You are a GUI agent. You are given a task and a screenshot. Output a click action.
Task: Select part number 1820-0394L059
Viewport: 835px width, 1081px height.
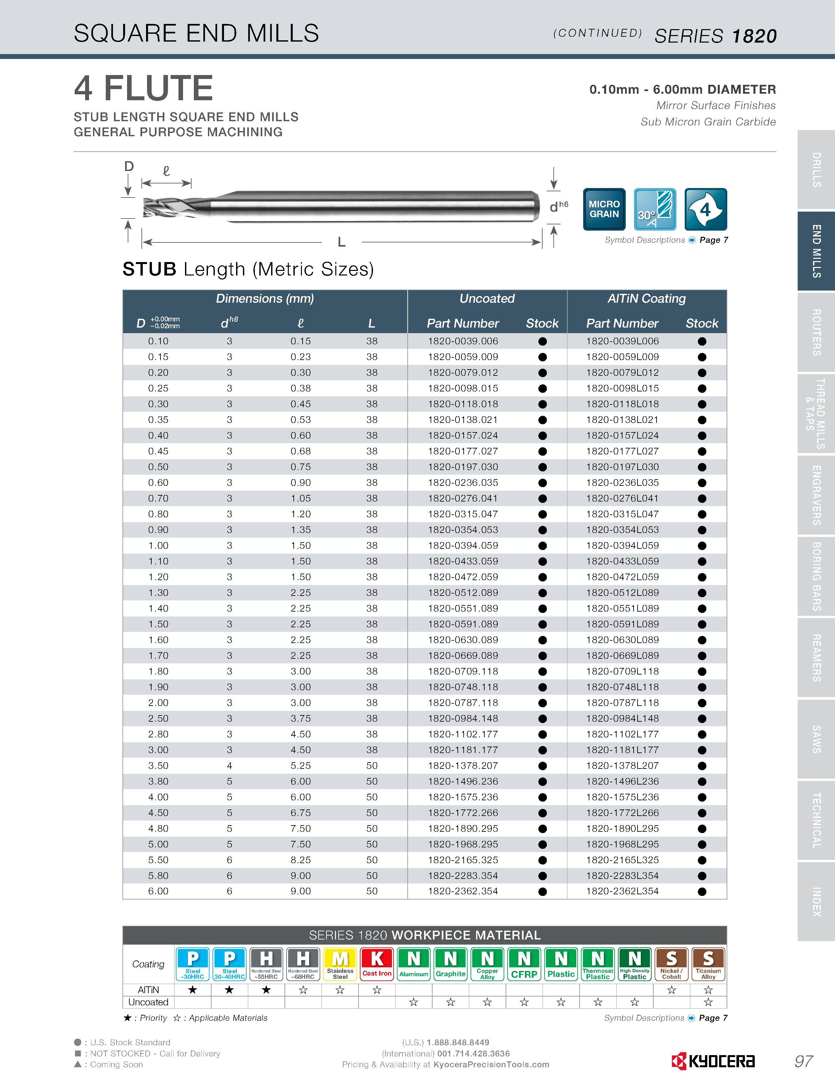[x=622, y=545]
